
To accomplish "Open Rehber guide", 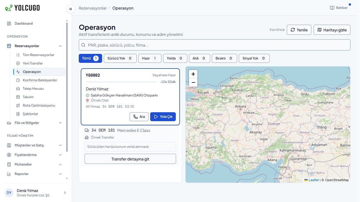I will coord(339,8).
